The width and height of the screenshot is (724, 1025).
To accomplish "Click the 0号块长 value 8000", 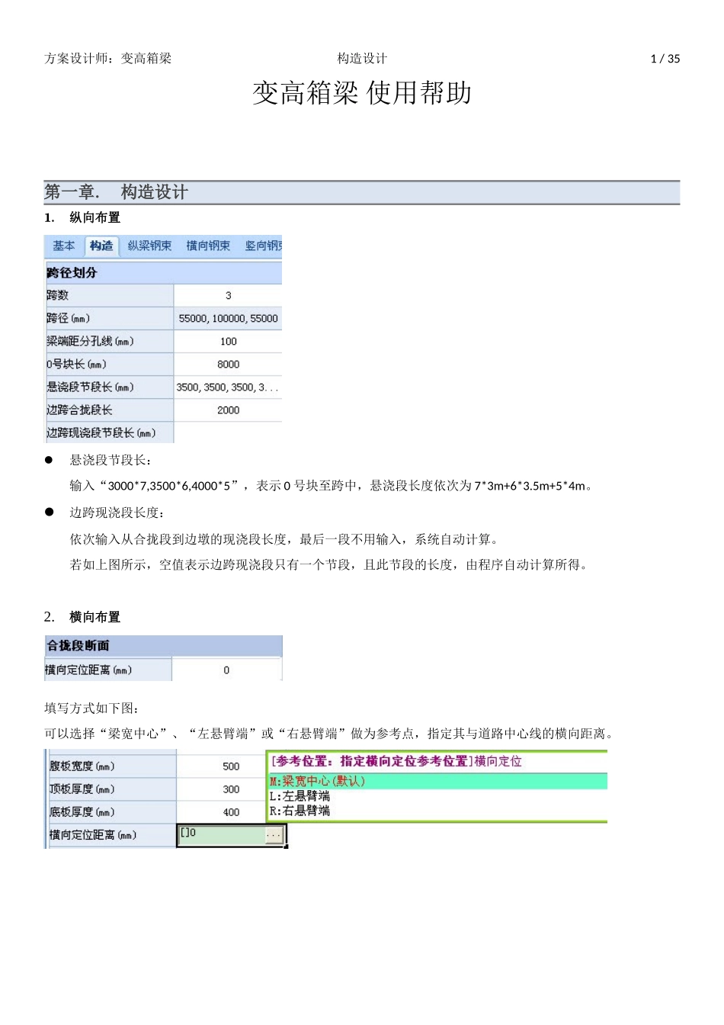I will 228,364.
